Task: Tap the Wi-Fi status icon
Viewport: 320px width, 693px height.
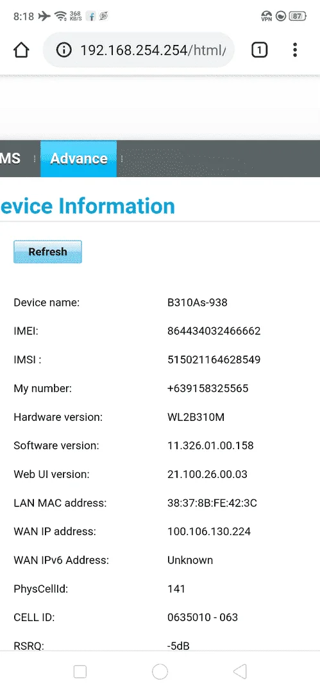Action: [x=60, y=16]
